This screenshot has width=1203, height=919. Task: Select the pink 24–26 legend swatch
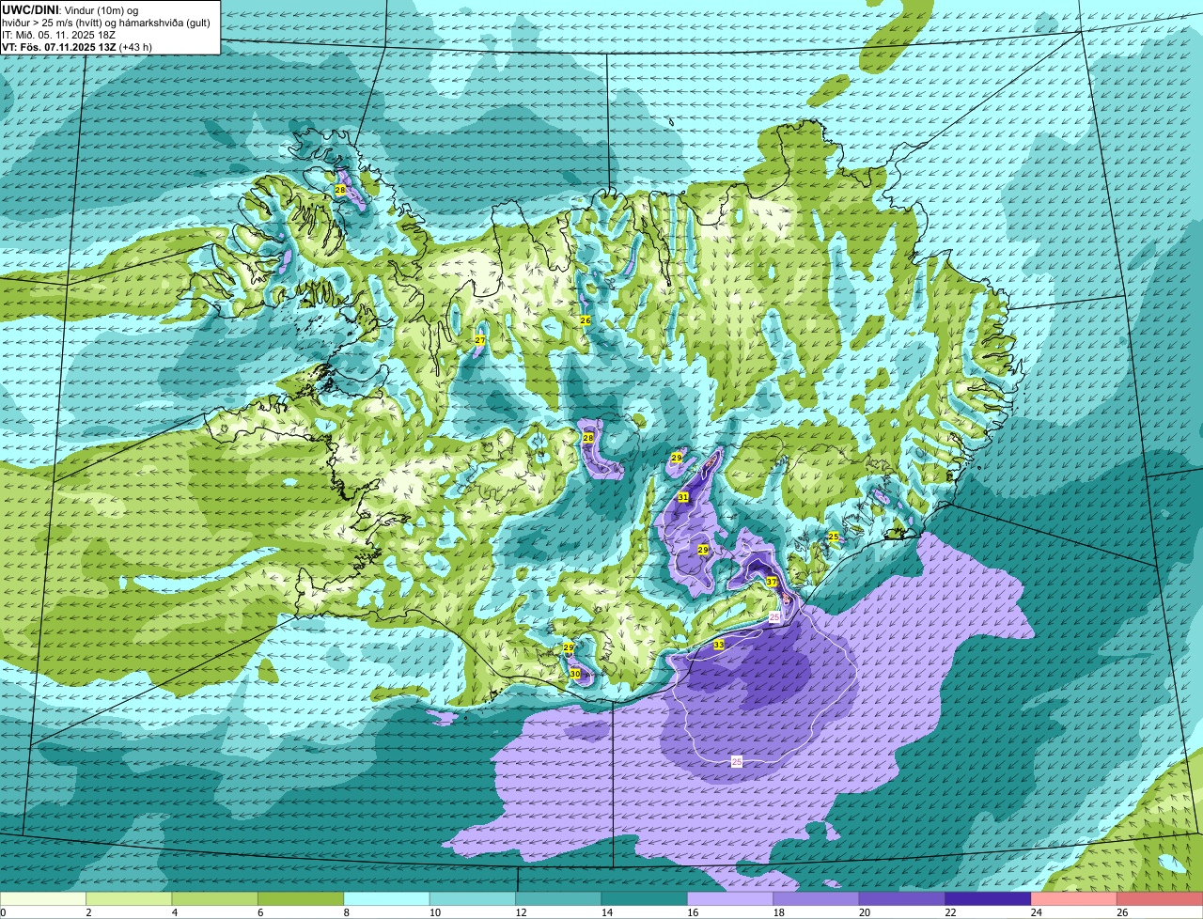[x=1075, y=899]
